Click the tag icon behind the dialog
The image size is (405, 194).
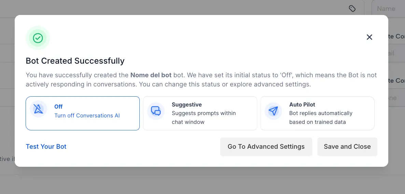tap(352, 9)
